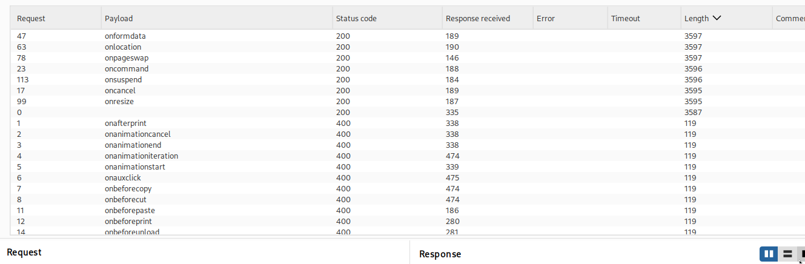Viewport: 805px width, 264px height.
Task: Select the onbeforepaste result row
Action: (x=408, y=210)
